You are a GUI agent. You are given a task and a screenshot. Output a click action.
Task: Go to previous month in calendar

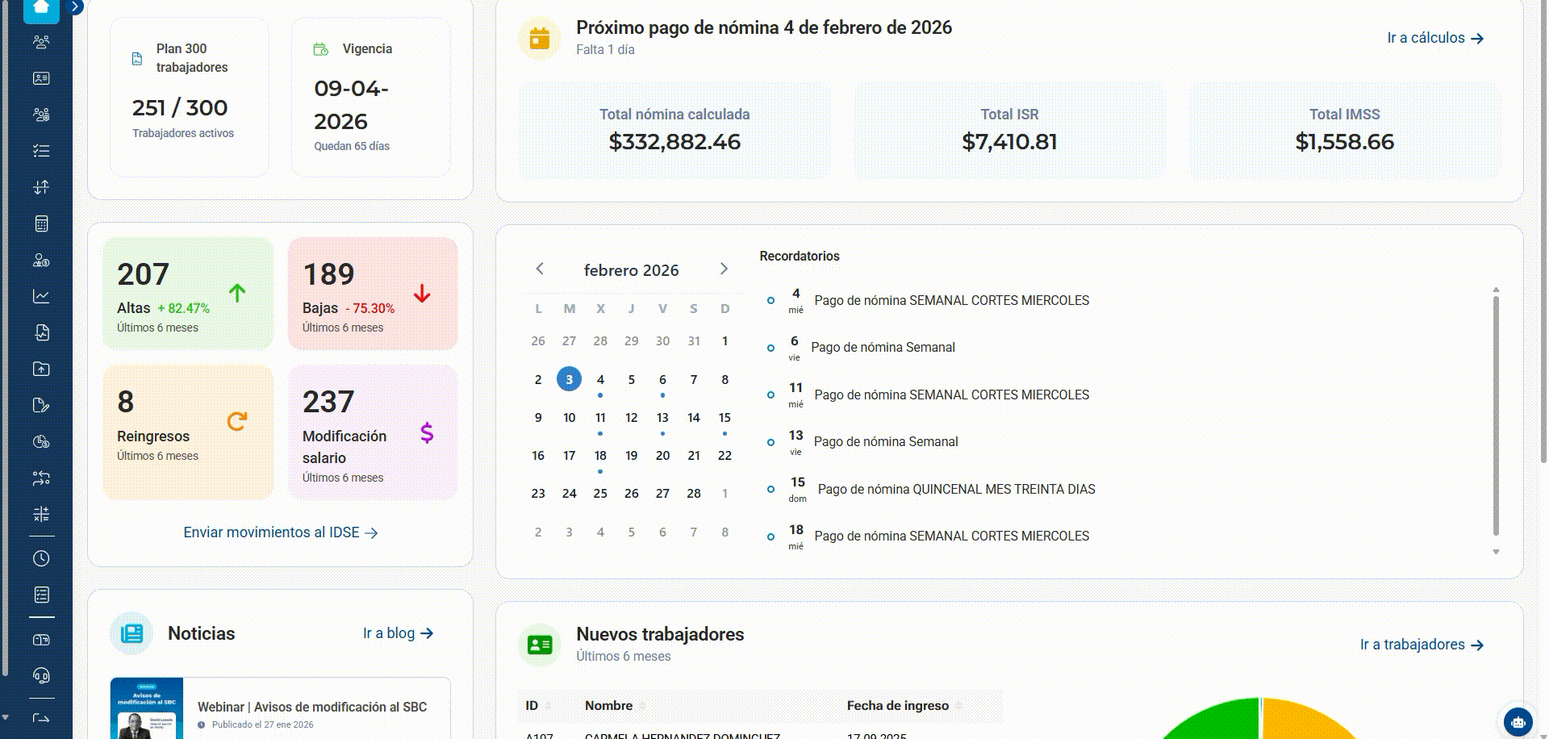pos(540,269)
